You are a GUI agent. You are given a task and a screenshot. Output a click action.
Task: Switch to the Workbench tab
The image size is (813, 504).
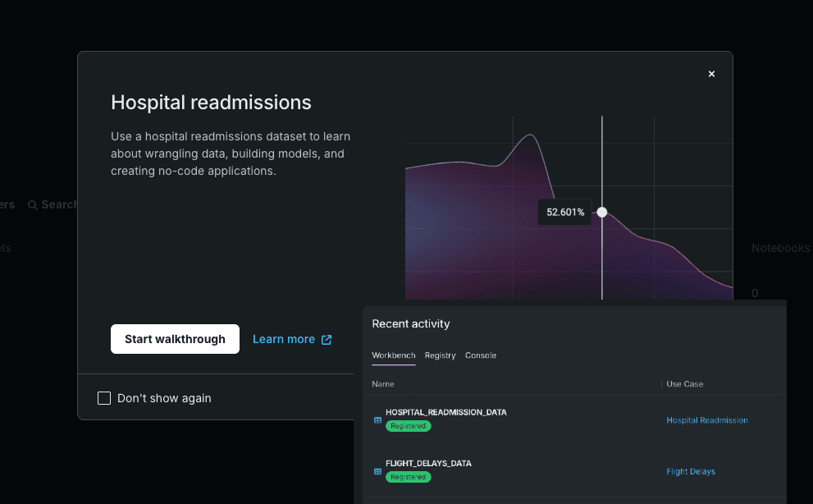(393, 355)
